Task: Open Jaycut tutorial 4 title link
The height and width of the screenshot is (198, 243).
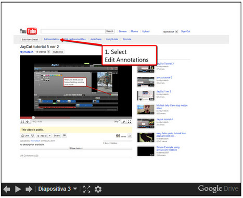Action: pyautogui.click(x=164, y=119)
